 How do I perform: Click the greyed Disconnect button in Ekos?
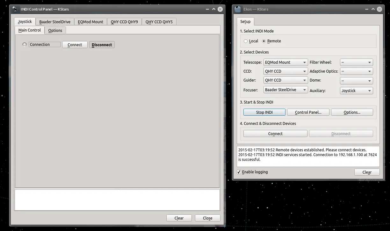[x=341, y=134]
